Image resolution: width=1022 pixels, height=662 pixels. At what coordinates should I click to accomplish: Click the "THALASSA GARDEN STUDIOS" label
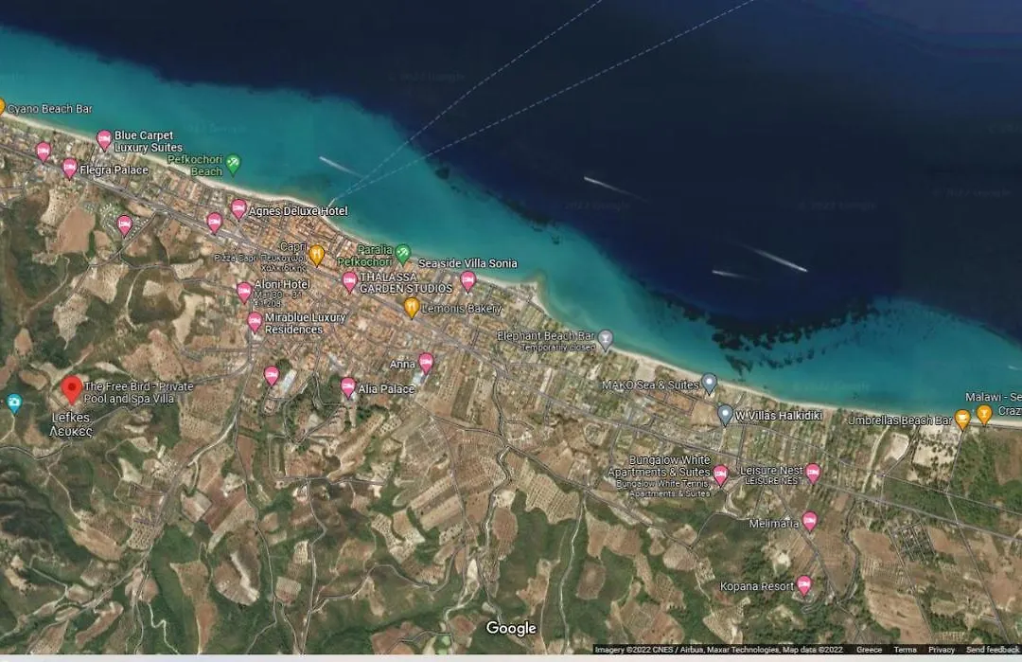tap(406, 282)
